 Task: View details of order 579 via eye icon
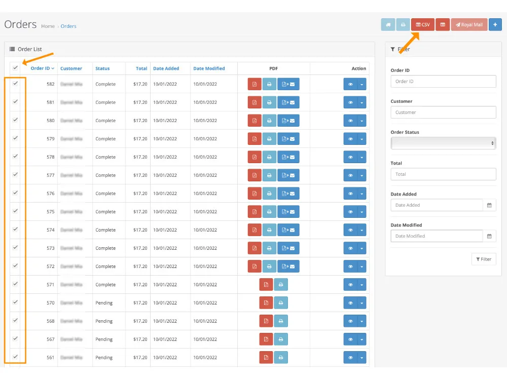[x=350, y=138]
